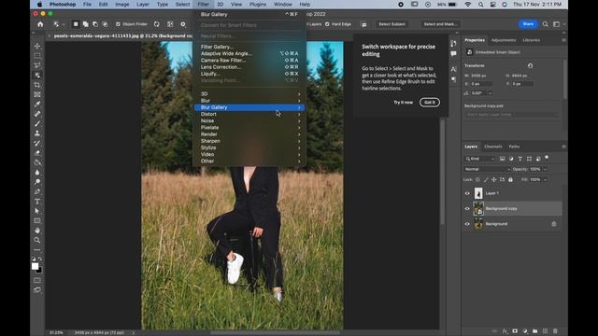This screenshot has width=598, height=336.
Task: Open the layer Kind filter dropdown
Action: pos(479,159)
